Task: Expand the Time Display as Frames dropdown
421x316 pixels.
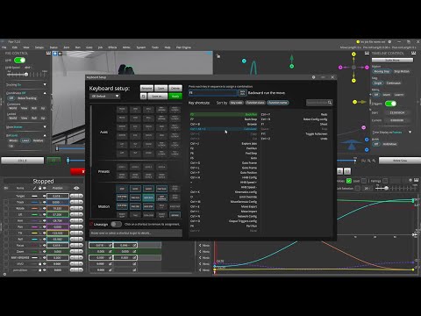Action: click(410, 133)
